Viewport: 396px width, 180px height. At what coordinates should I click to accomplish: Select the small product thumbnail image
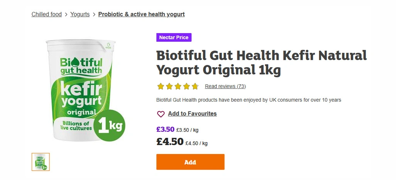pos(41,162)
